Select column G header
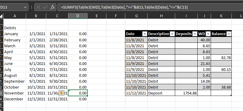 [136, 16]
